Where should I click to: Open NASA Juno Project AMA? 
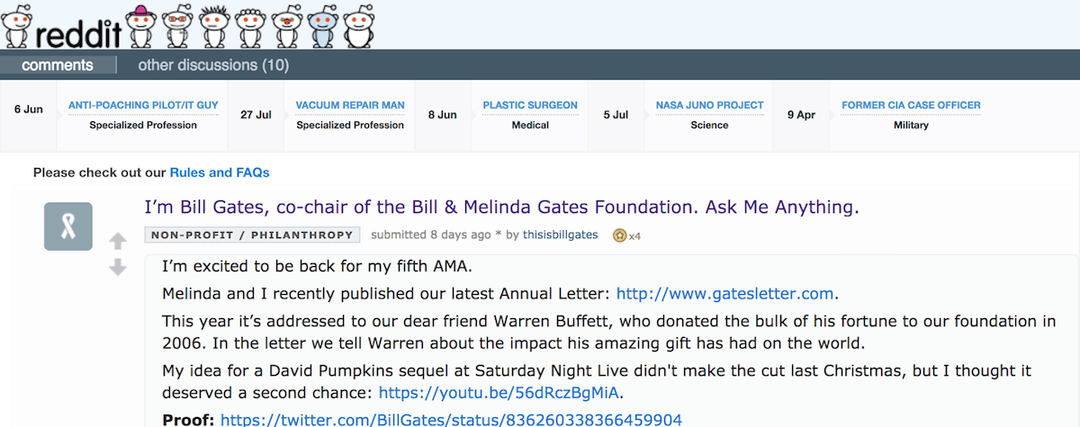click(709, 105)
